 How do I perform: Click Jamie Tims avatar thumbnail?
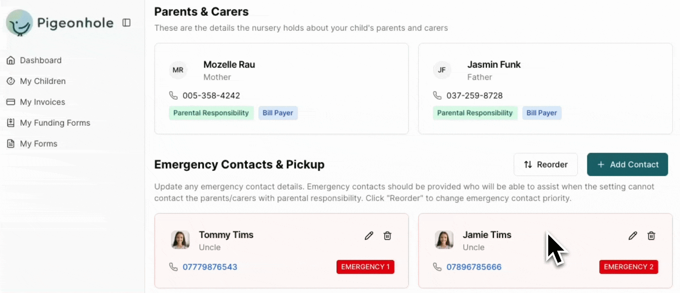[x=444, y=240]
